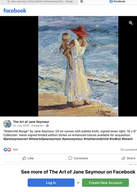Click the blue like reaction icon

[x=5, y=149]
